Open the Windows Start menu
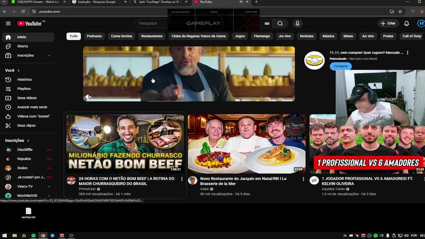 click(5, 236)
